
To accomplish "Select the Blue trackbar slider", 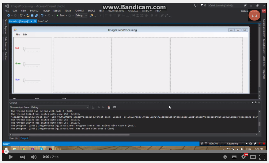I will click(32, 80).
